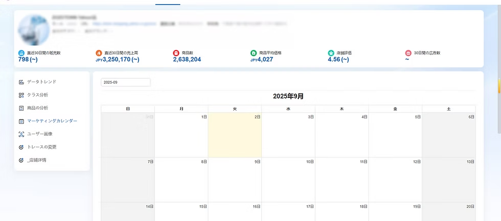The width and height of the screenshot is (501, 221).
Task: Select the 8日 calendar cell
Action: tap(181, 180)
